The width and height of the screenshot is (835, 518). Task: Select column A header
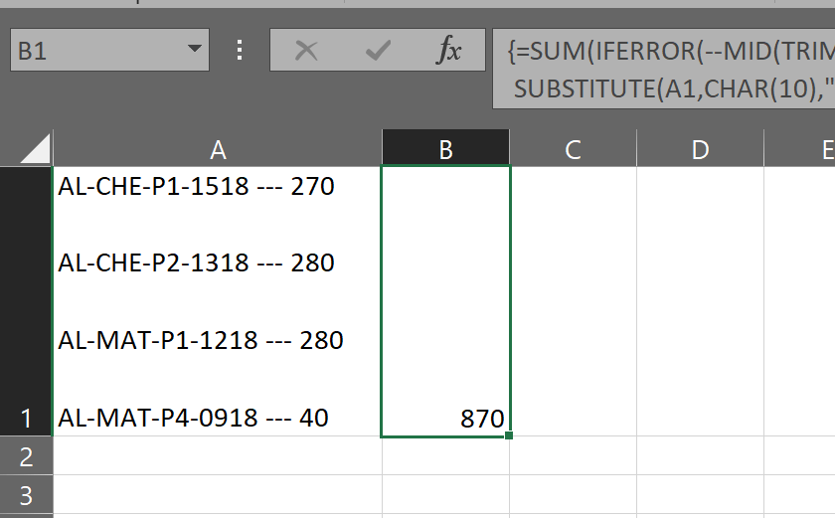pos(218,149)
